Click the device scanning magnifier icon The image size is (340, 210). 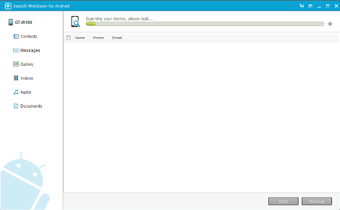(75, 22)
